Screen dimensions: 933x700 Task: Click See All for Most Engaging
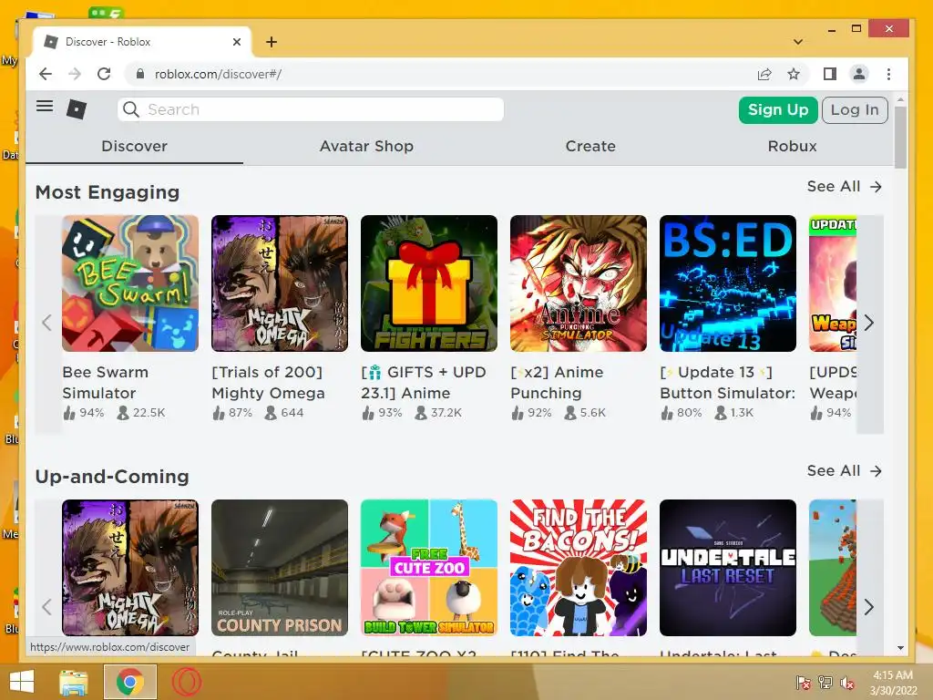[845, 186]
